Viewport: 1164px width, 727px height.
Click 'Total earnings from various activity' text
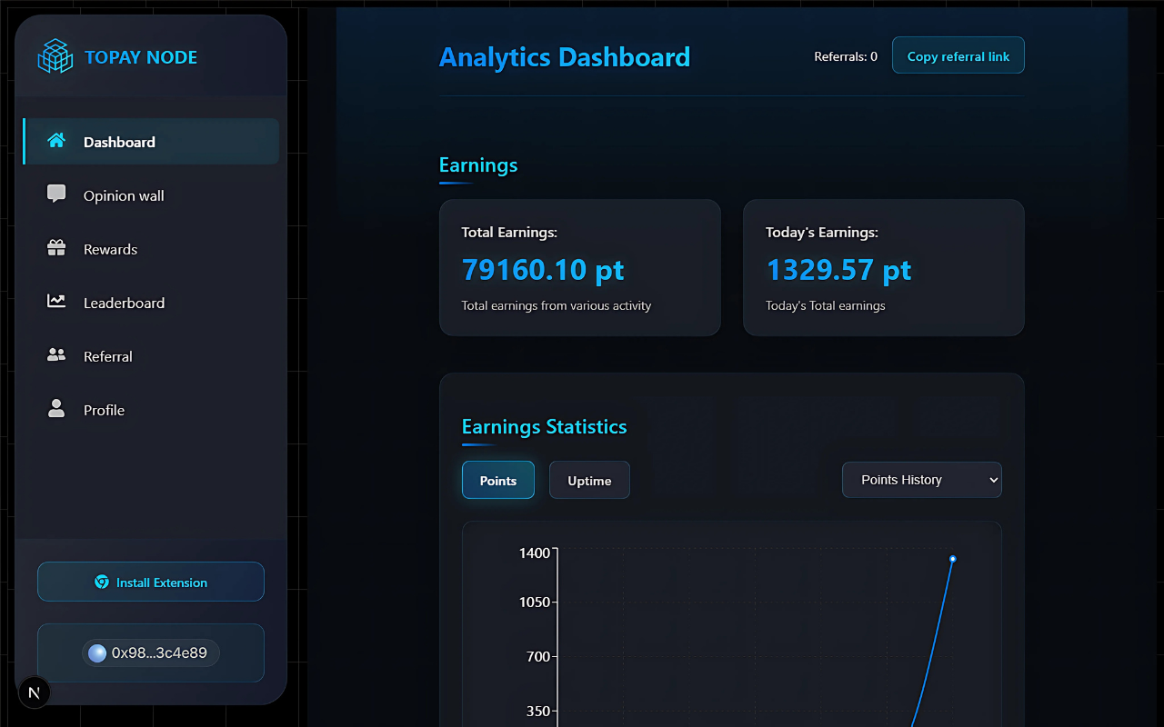pyautogui.click(x=557, y=305)
